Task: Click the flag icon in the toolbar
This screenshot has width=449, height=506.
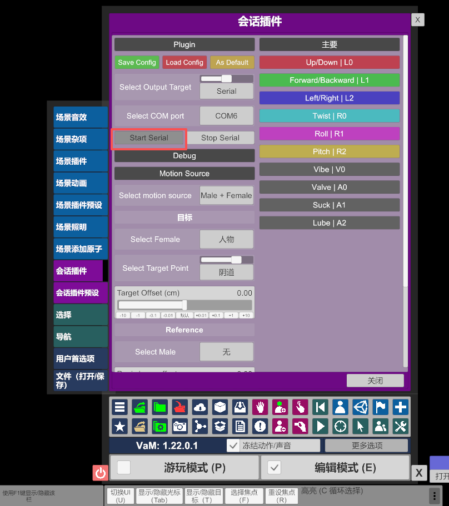Action: tap(380, 407)
